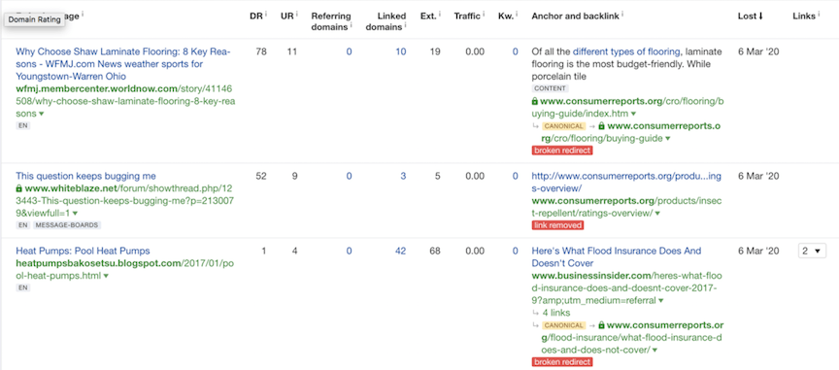Expand dropdown after wfmj.membercenter.worldnow.com URL

tap(41, 114)
